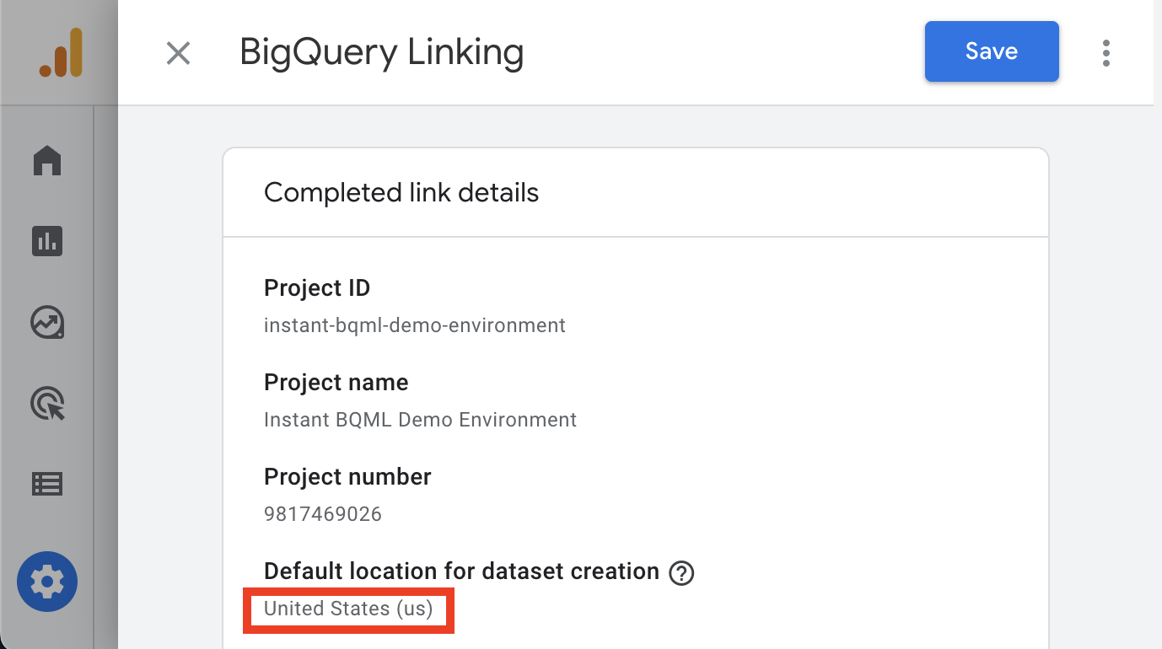Open the Home icon in sidebar
Screen dimensions: 1162x649
pyautogui.click(x=47, y=160)
